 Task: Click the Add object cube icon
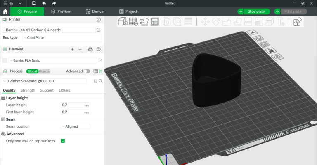click(123, 21)
